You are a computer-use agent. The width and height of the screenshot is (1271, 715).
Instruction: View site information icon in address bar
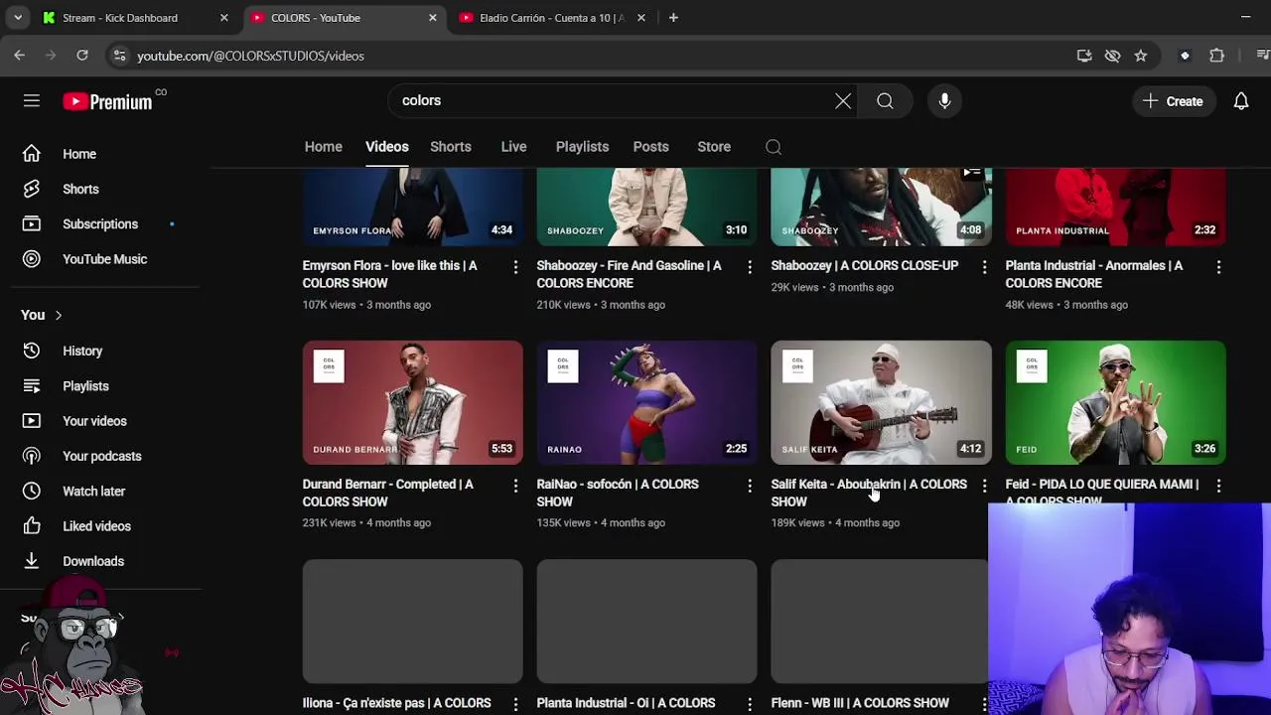point(119,56)
